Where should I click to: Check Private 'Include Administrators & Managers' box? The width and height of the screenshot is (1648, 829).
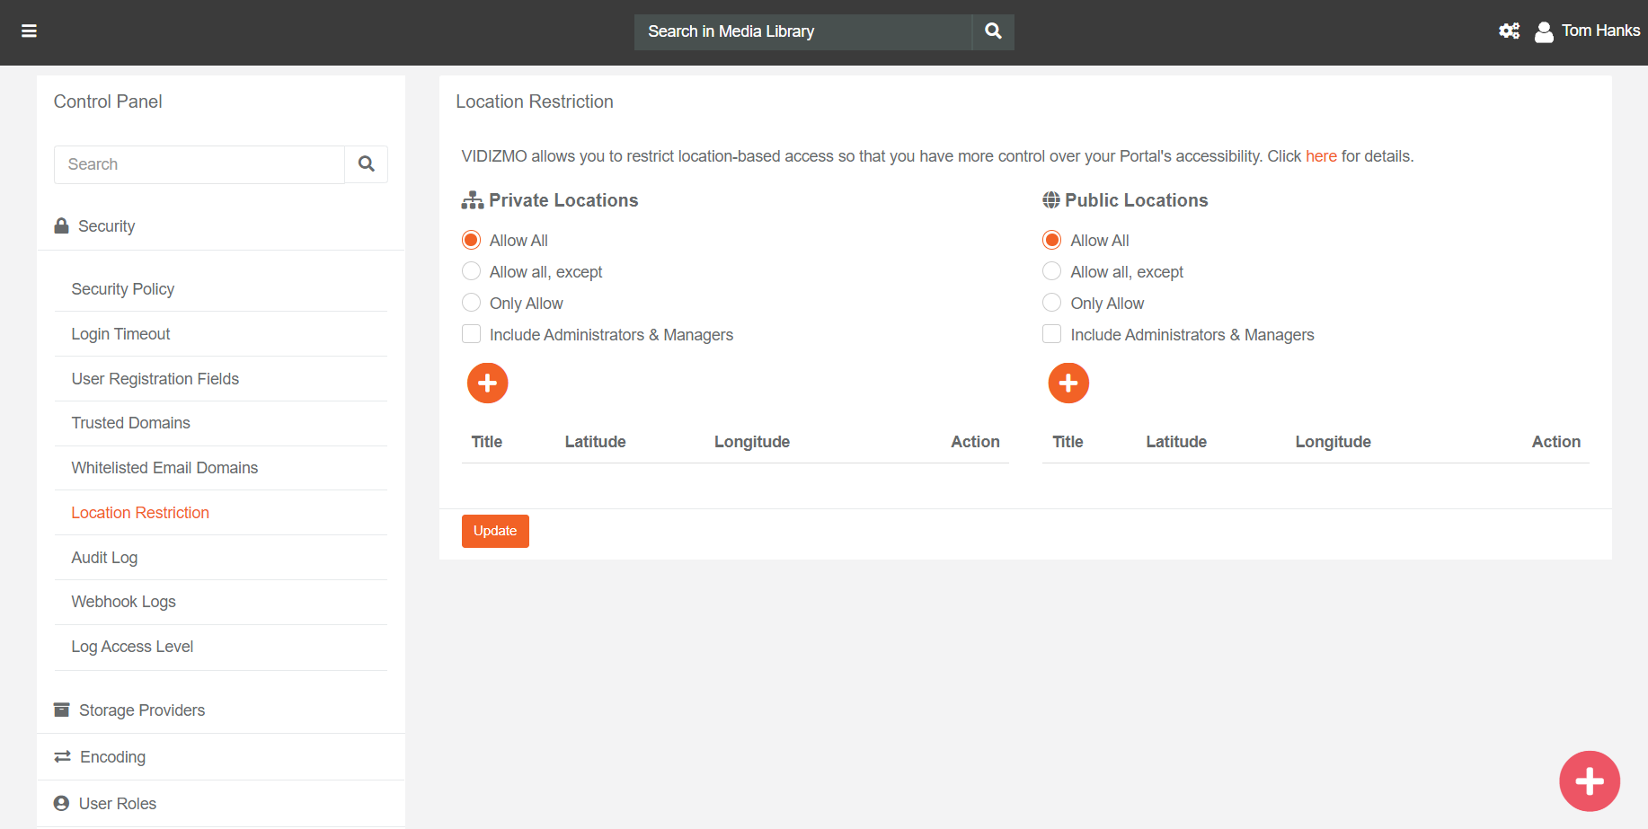(472, 334)
